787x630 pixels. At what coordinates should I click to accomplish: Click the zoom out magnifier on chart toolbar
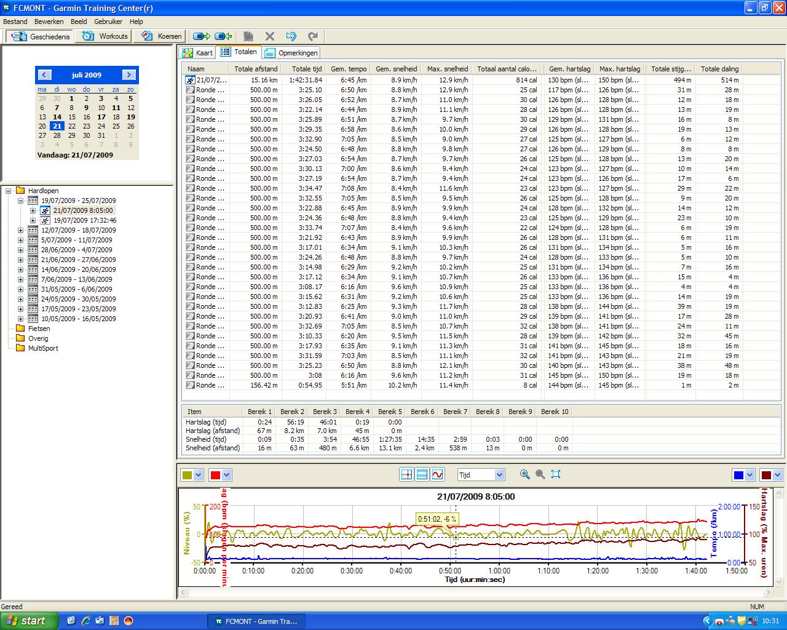(x=540, y=474)
